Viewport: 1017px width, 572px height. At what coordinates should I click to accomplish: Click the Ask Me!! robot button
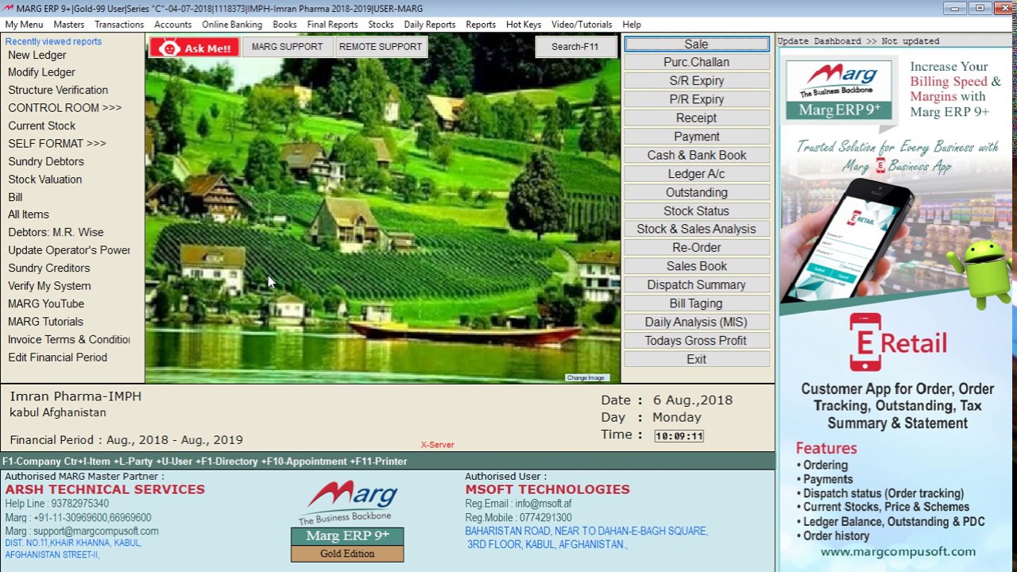coord(195,48)
